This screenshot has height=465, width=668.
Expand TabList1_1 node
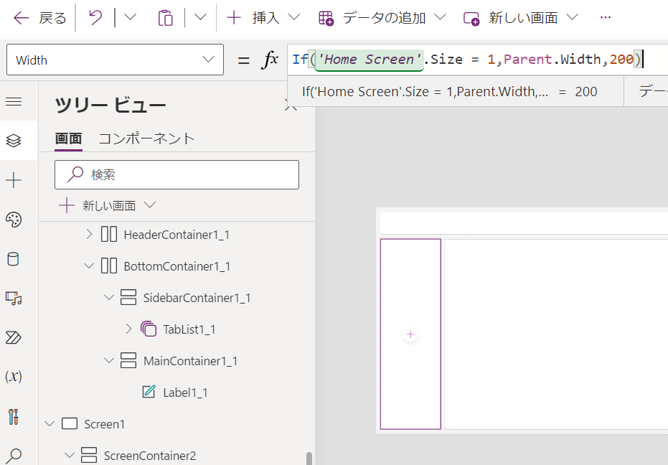[x=128, y=329]
